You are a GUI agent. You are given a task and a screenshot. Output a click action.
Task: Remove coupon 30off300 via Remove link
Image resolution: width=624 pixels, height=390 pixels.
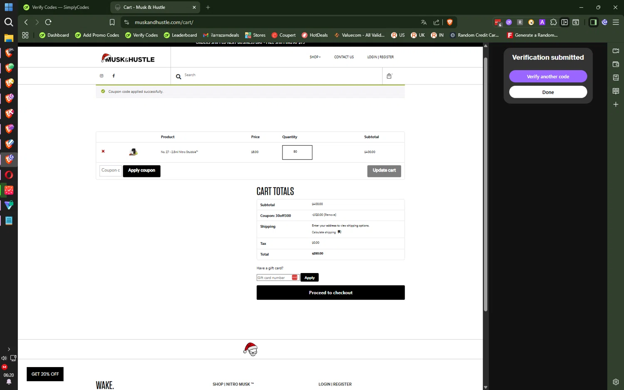coord(330,215)
